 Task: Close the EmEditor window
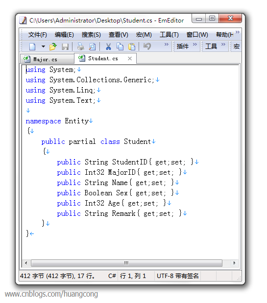point(230,19)
